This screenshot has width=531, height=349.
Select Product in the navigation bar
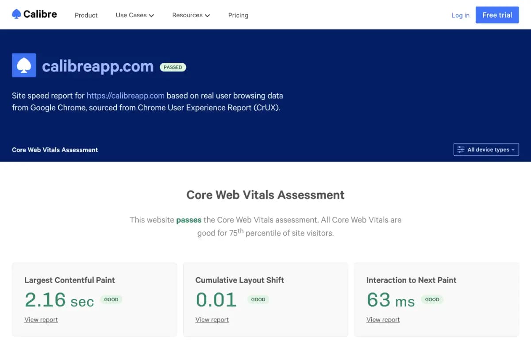86,15
